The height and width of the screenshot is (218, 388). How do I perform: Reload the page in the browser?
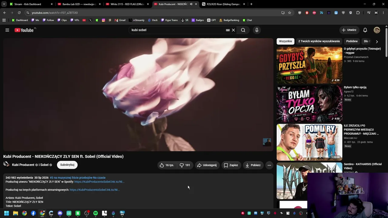click(x=19, y=13)
